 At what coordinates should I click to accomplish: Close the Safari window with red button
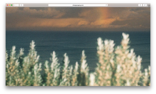coord(8,5)
